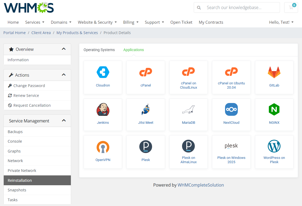Choose the NGINX application icon

tap(274, 109)
